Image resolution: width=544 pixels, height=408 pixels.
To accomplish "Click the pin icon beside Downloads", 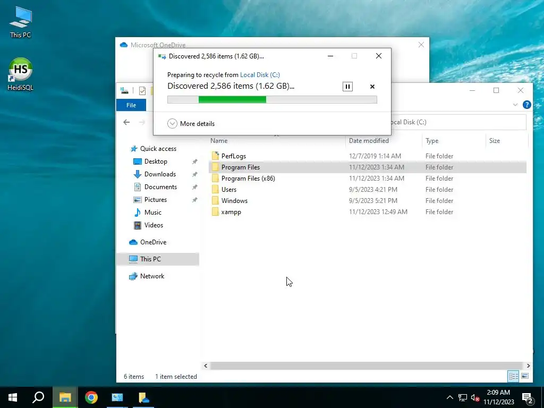I will click(x=194, y=174).
